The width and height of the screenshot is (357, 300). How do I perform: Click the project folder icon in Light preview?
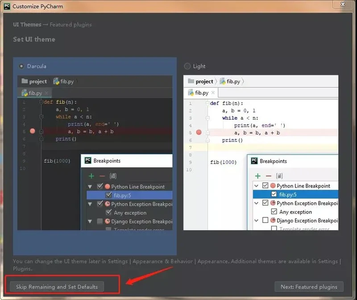pos(191,81)
